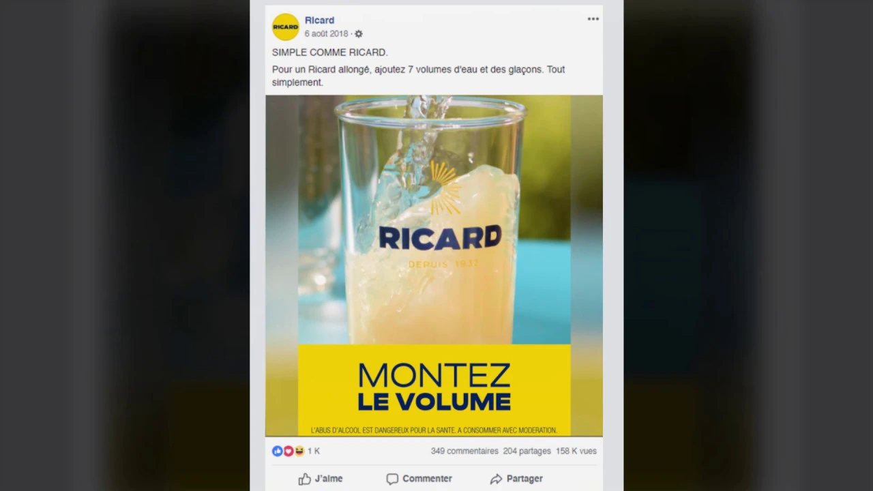873x491 pixels.
Task: Show the 349 commentaires list
Action: pyautogui.click(x=464, y=451)
